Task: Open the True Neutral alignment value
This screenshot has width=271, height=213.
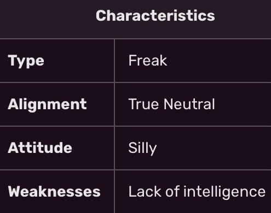Action: pos(171,104)
